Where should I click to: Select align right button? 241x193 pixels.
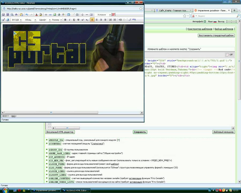click(101, 20)
